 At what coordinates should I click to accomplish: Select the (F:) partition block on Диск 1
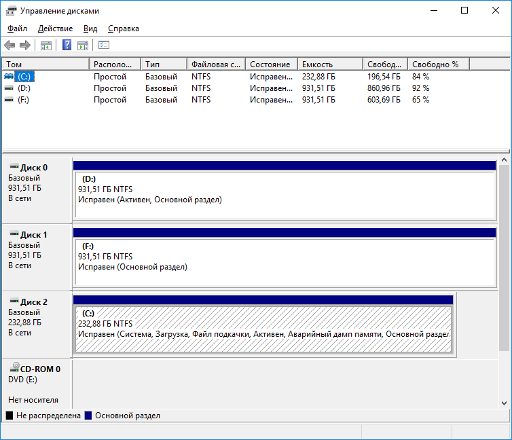point(285,261)
